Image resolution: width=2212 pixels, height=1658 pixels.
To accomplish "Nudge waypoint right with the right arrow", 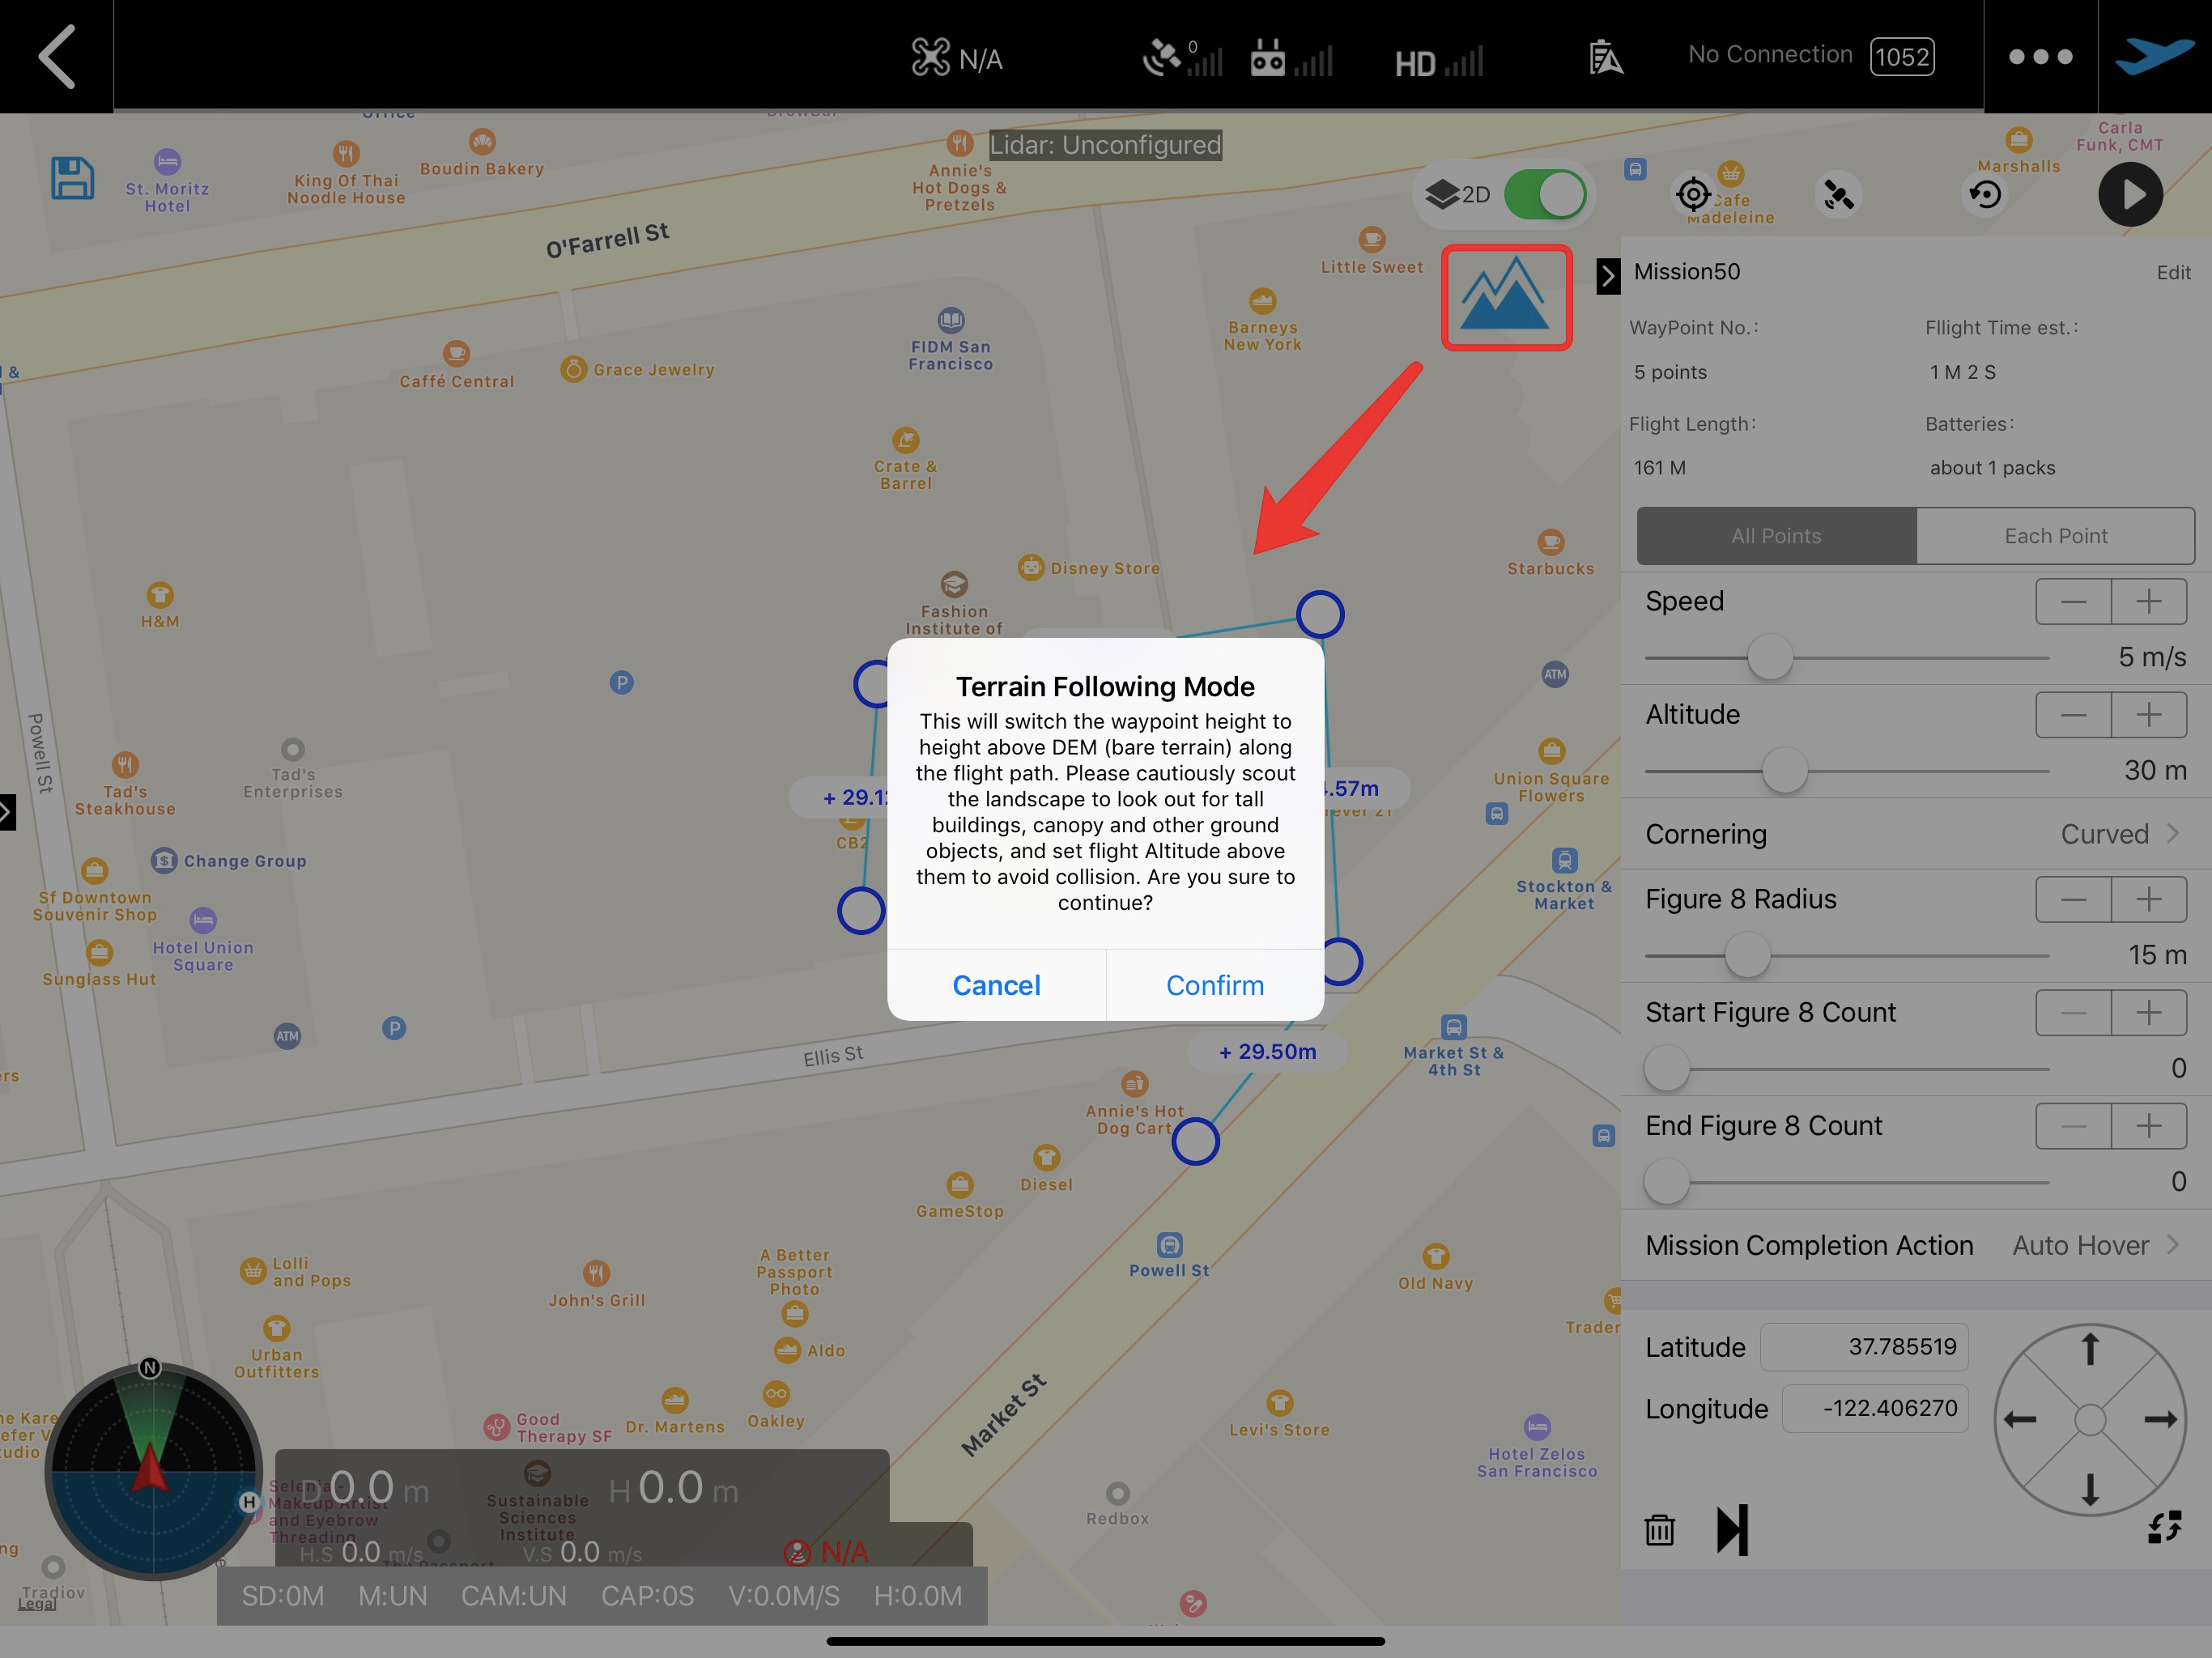I will 2160,1419.
